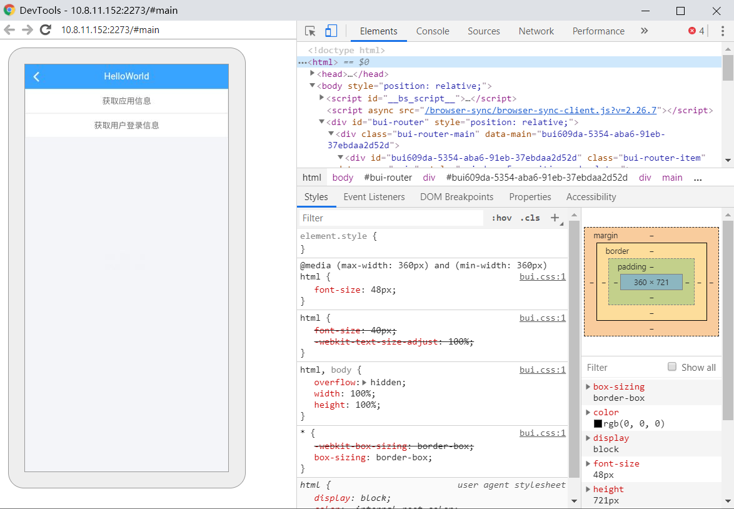Click the inspect element picker icon
Screen dimensions: 734x509
tap(310, 31)
